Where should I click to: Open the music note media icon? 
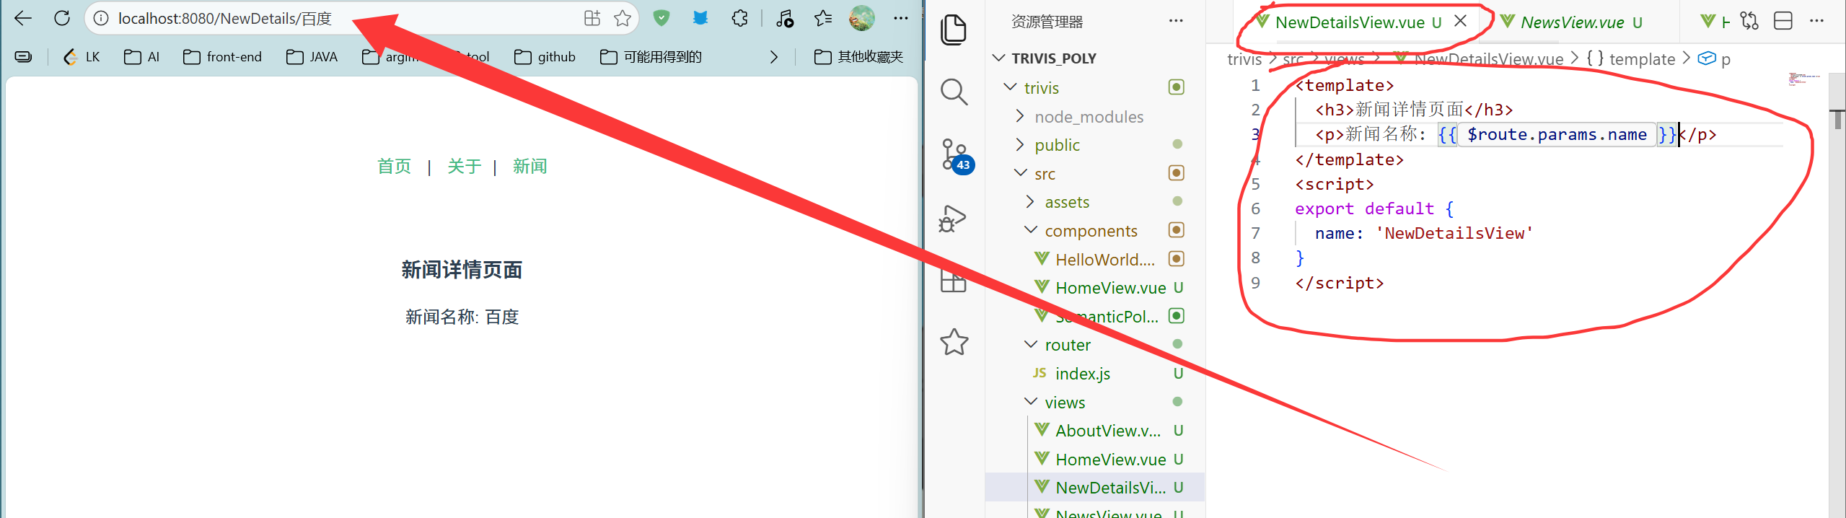785,18
